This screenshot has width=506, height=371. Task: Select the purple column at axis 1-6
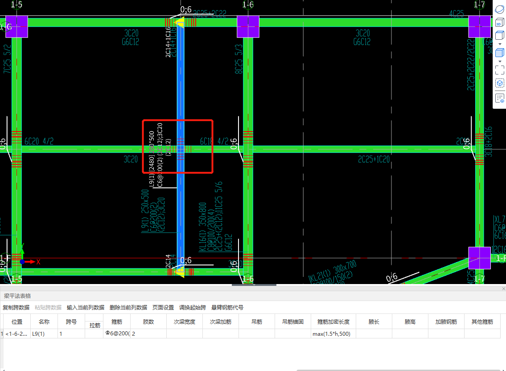pos(248,27)
